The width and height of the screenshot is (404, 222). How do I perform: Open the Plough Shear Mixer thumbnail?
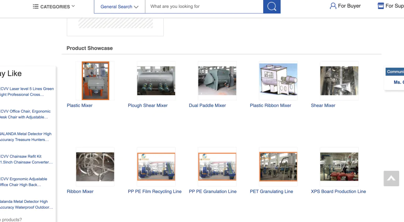coord(156,81)
